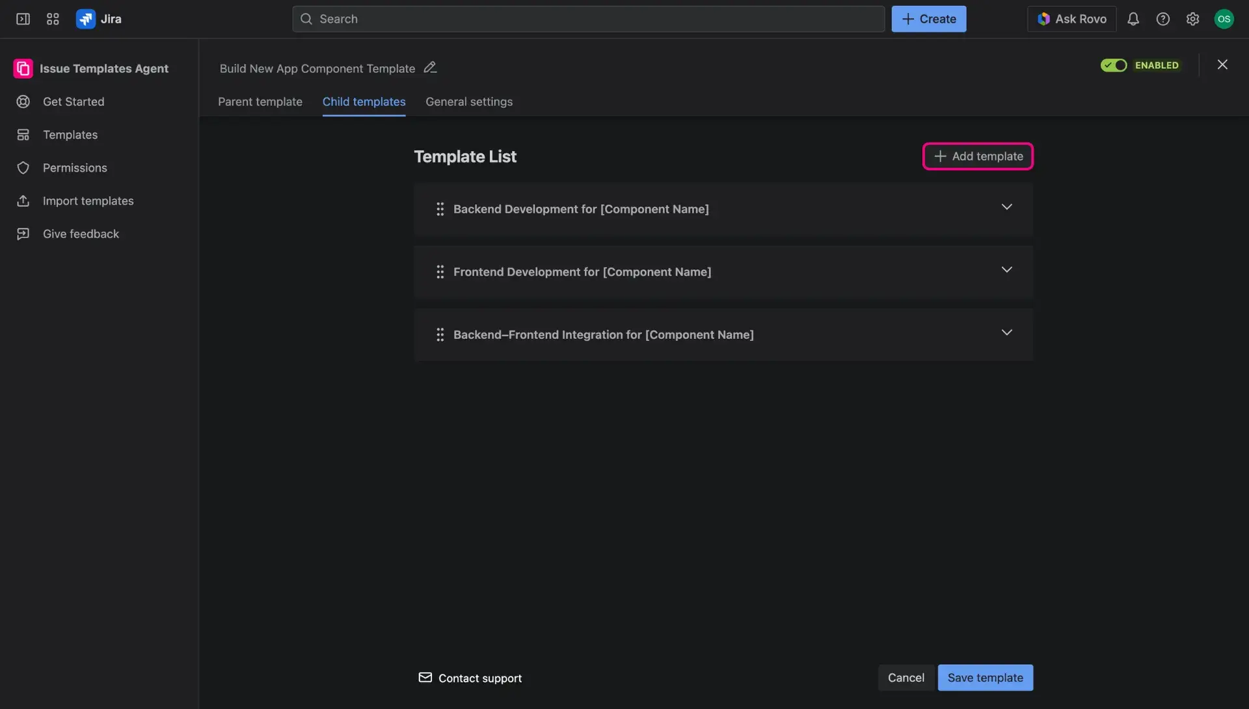The height and width of the screenshot is (709, 1249).
Task: Click the Jira logo icon
Action: (85, 19)
